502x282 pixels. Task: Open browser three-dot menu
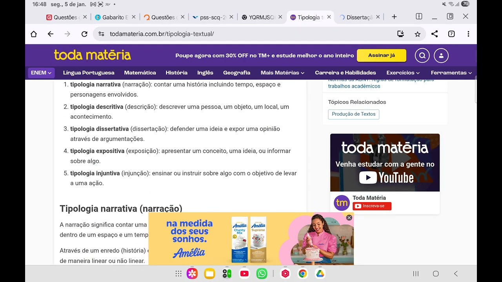[x=468, y=34]
